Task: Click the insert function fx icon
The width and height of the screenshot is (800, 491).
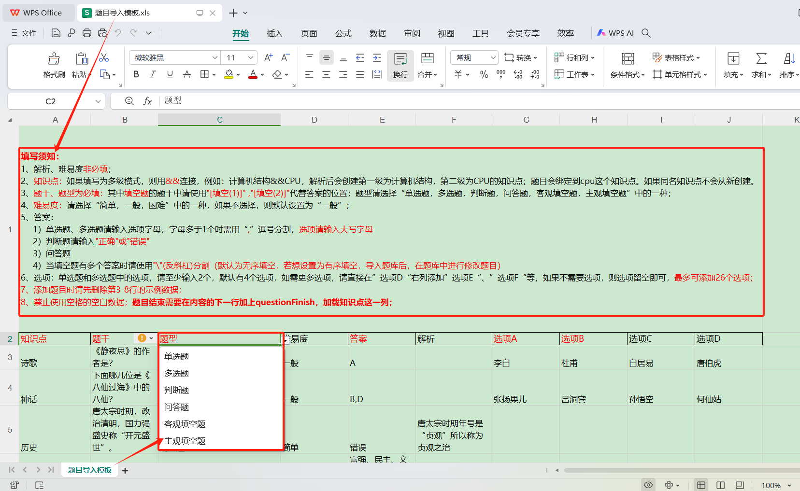Action: [147, 101]
